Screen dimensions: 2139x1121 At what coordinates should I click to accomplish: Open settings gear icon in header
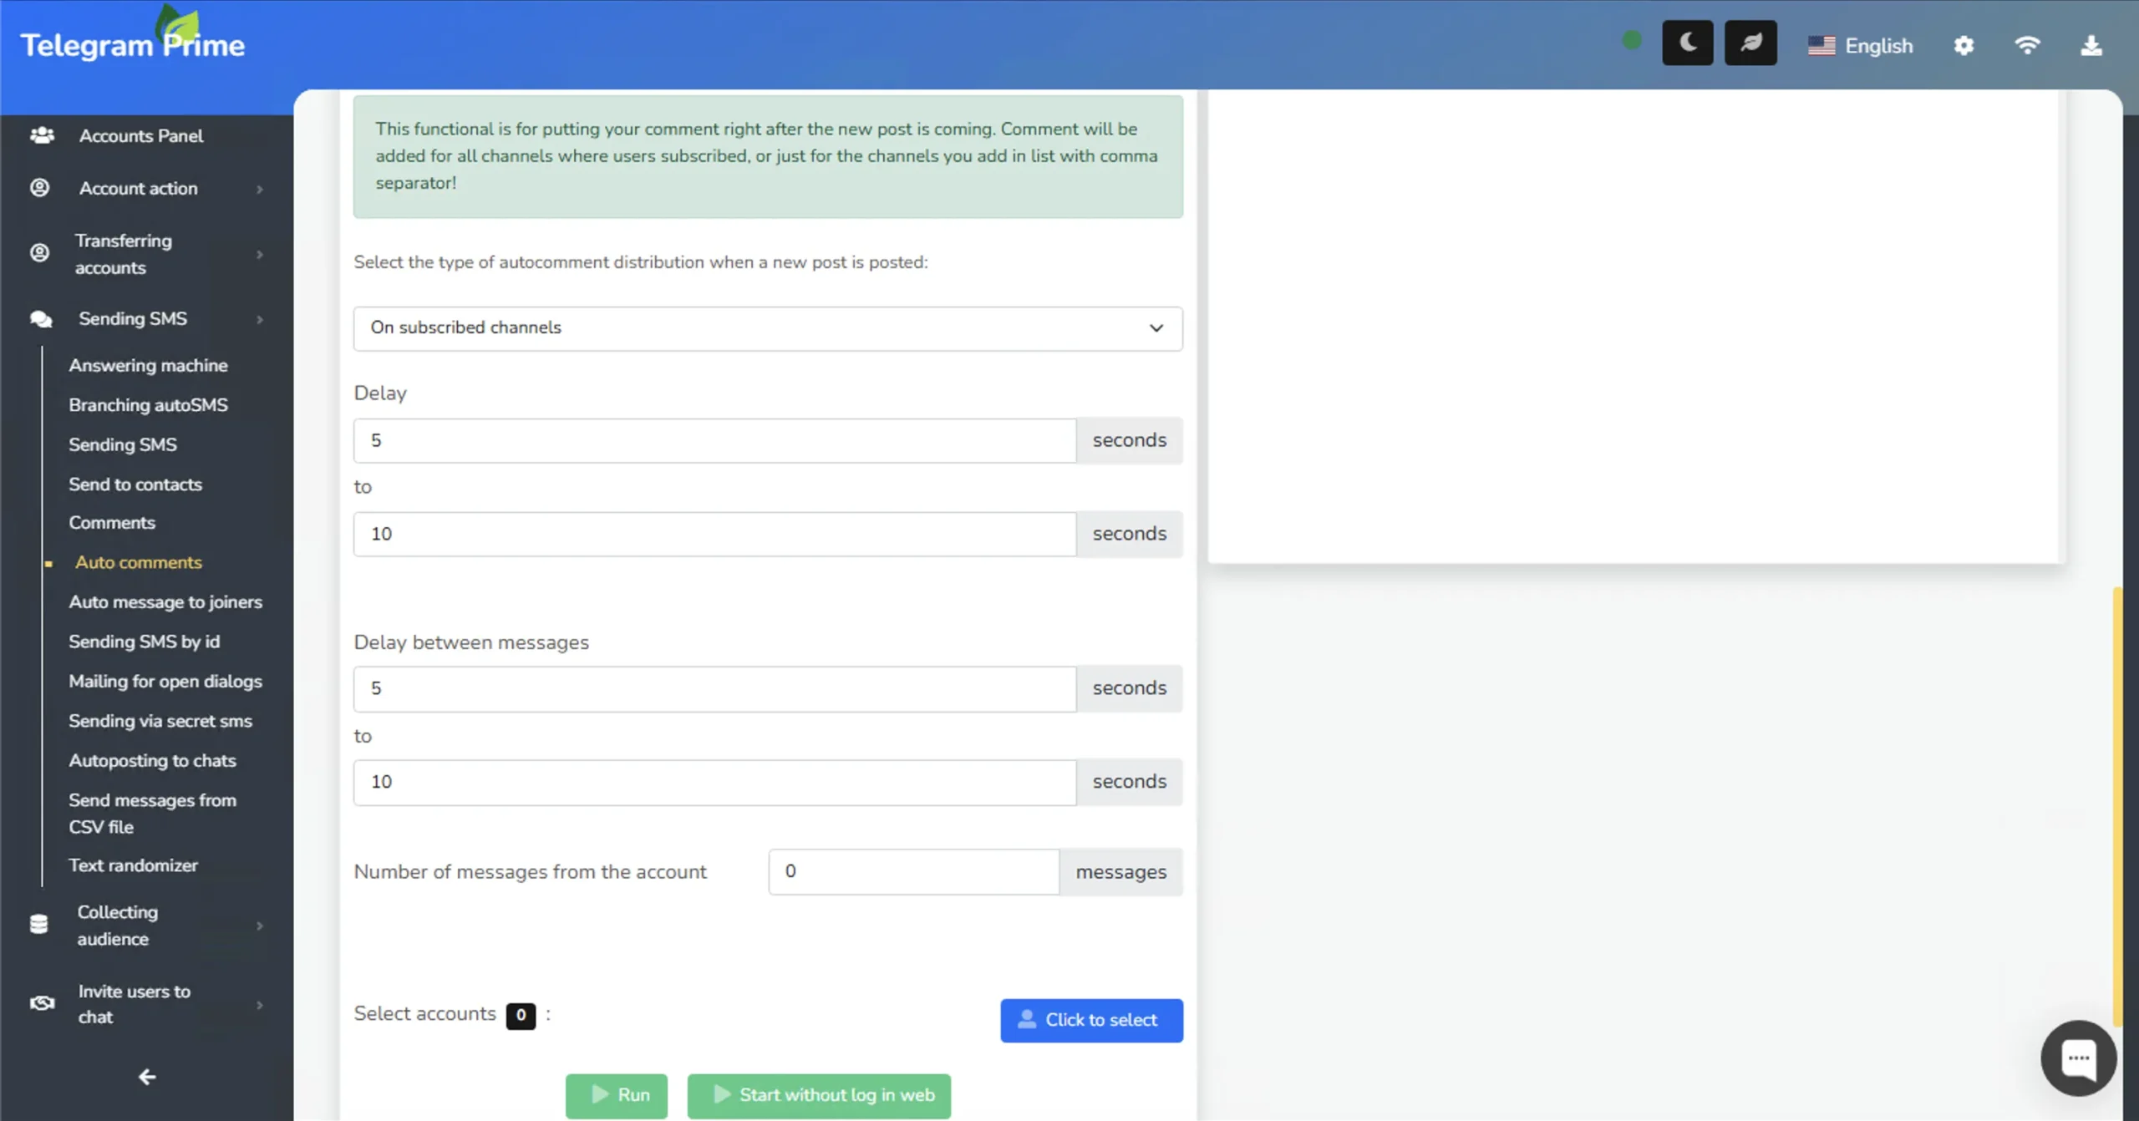coord(1964,46)
